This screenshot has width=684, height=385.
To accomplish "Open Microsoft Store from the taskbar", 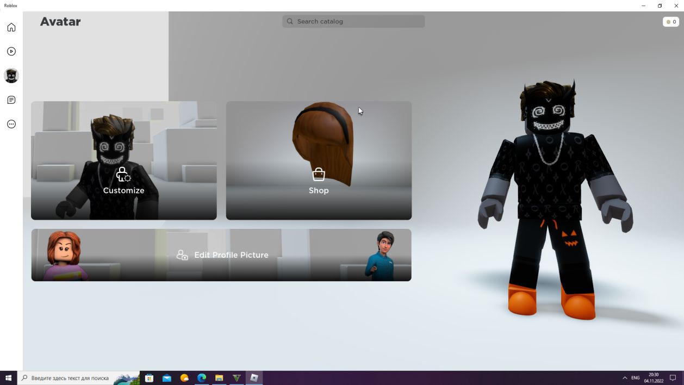I will point(150,378).
